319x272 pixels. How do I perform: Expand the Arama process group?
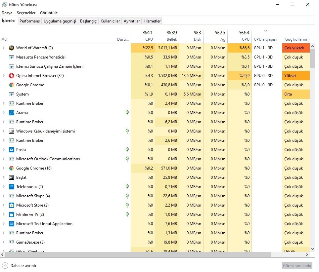click(3, 113)
